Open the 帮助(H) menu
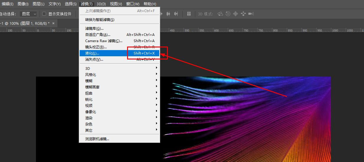This screenshot has height=162, width=364. coord(150,4)
